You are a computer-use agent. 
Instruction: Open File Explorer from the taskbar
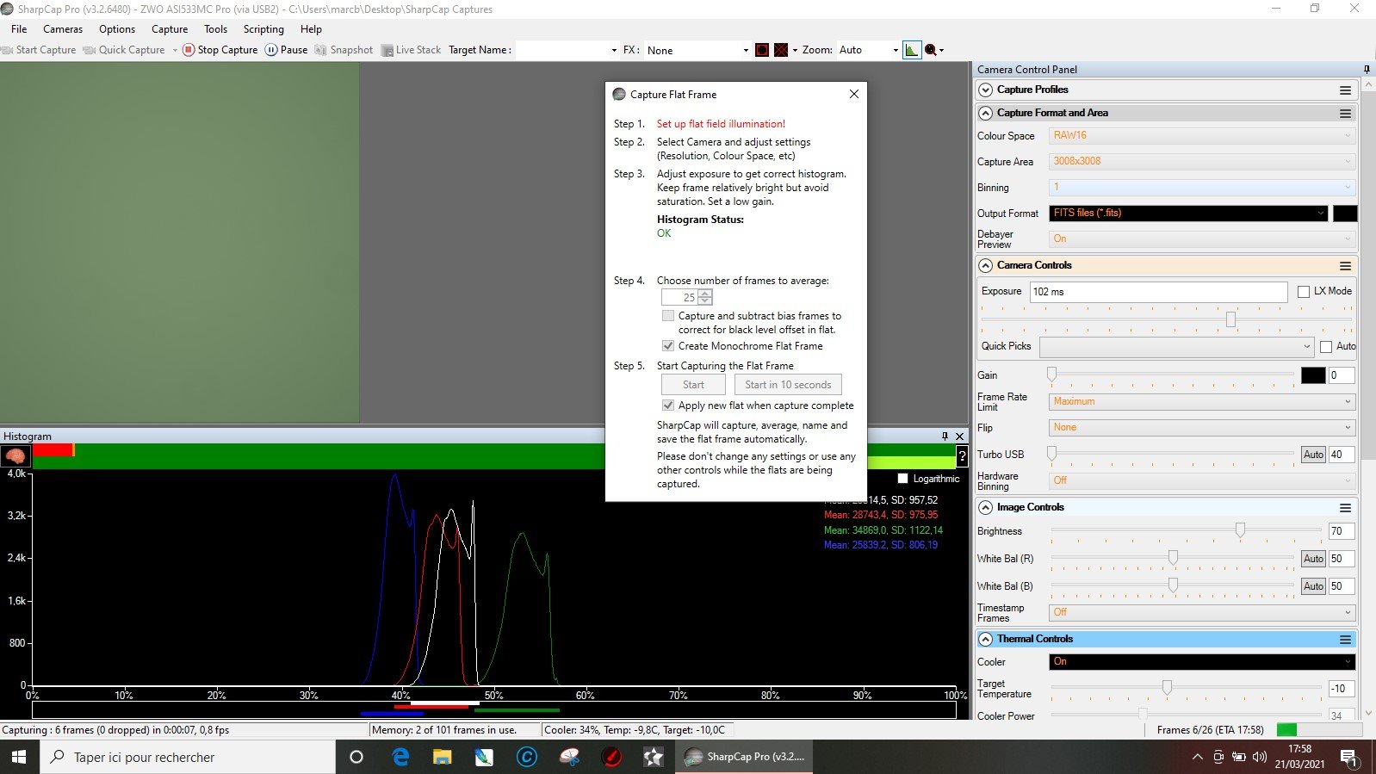(443, 757)
